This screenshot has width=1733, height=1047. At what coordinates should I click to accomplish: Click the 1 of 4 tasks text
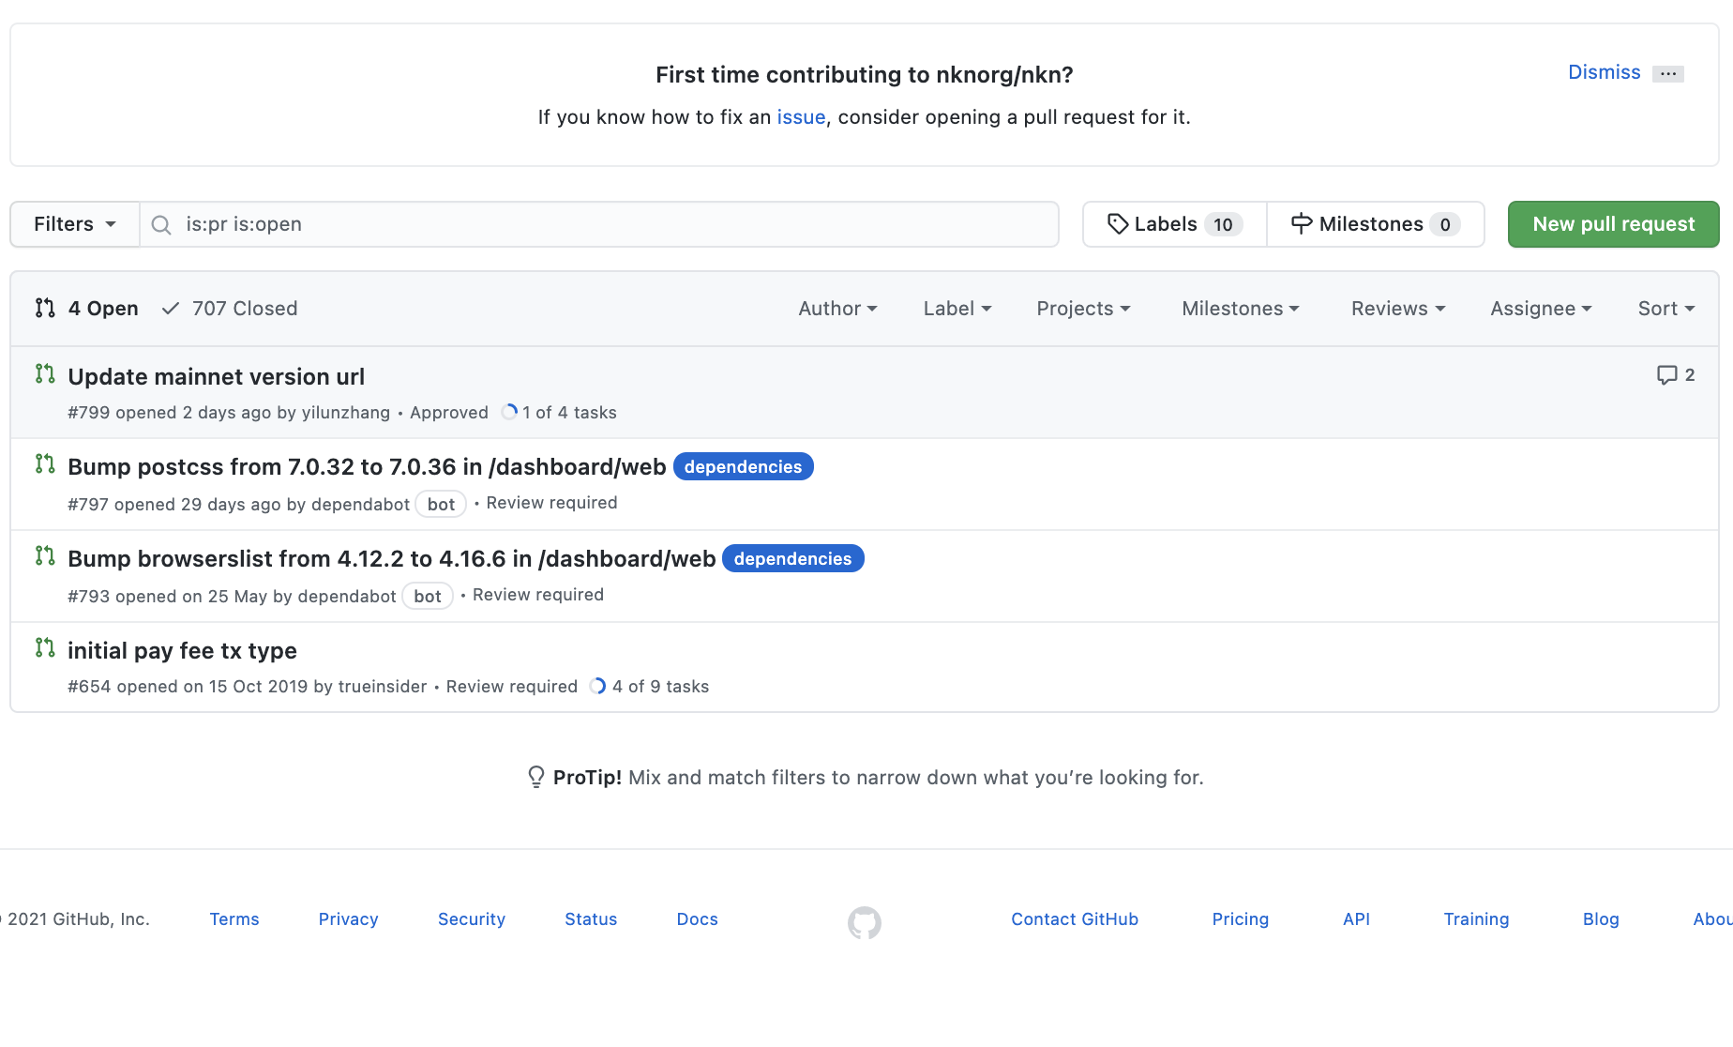(x=569, y=413)
